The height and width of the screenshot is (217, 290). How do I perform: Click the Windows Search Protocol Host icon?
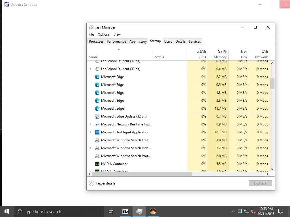[97, 156]
